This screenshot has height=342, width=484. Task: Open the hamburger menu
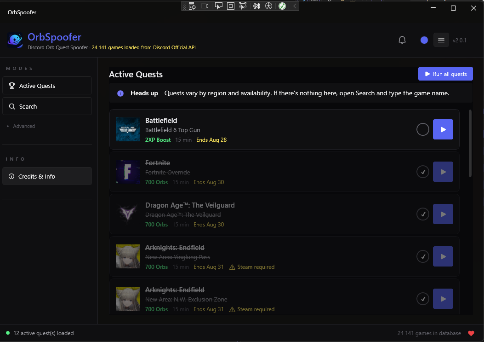441,40
